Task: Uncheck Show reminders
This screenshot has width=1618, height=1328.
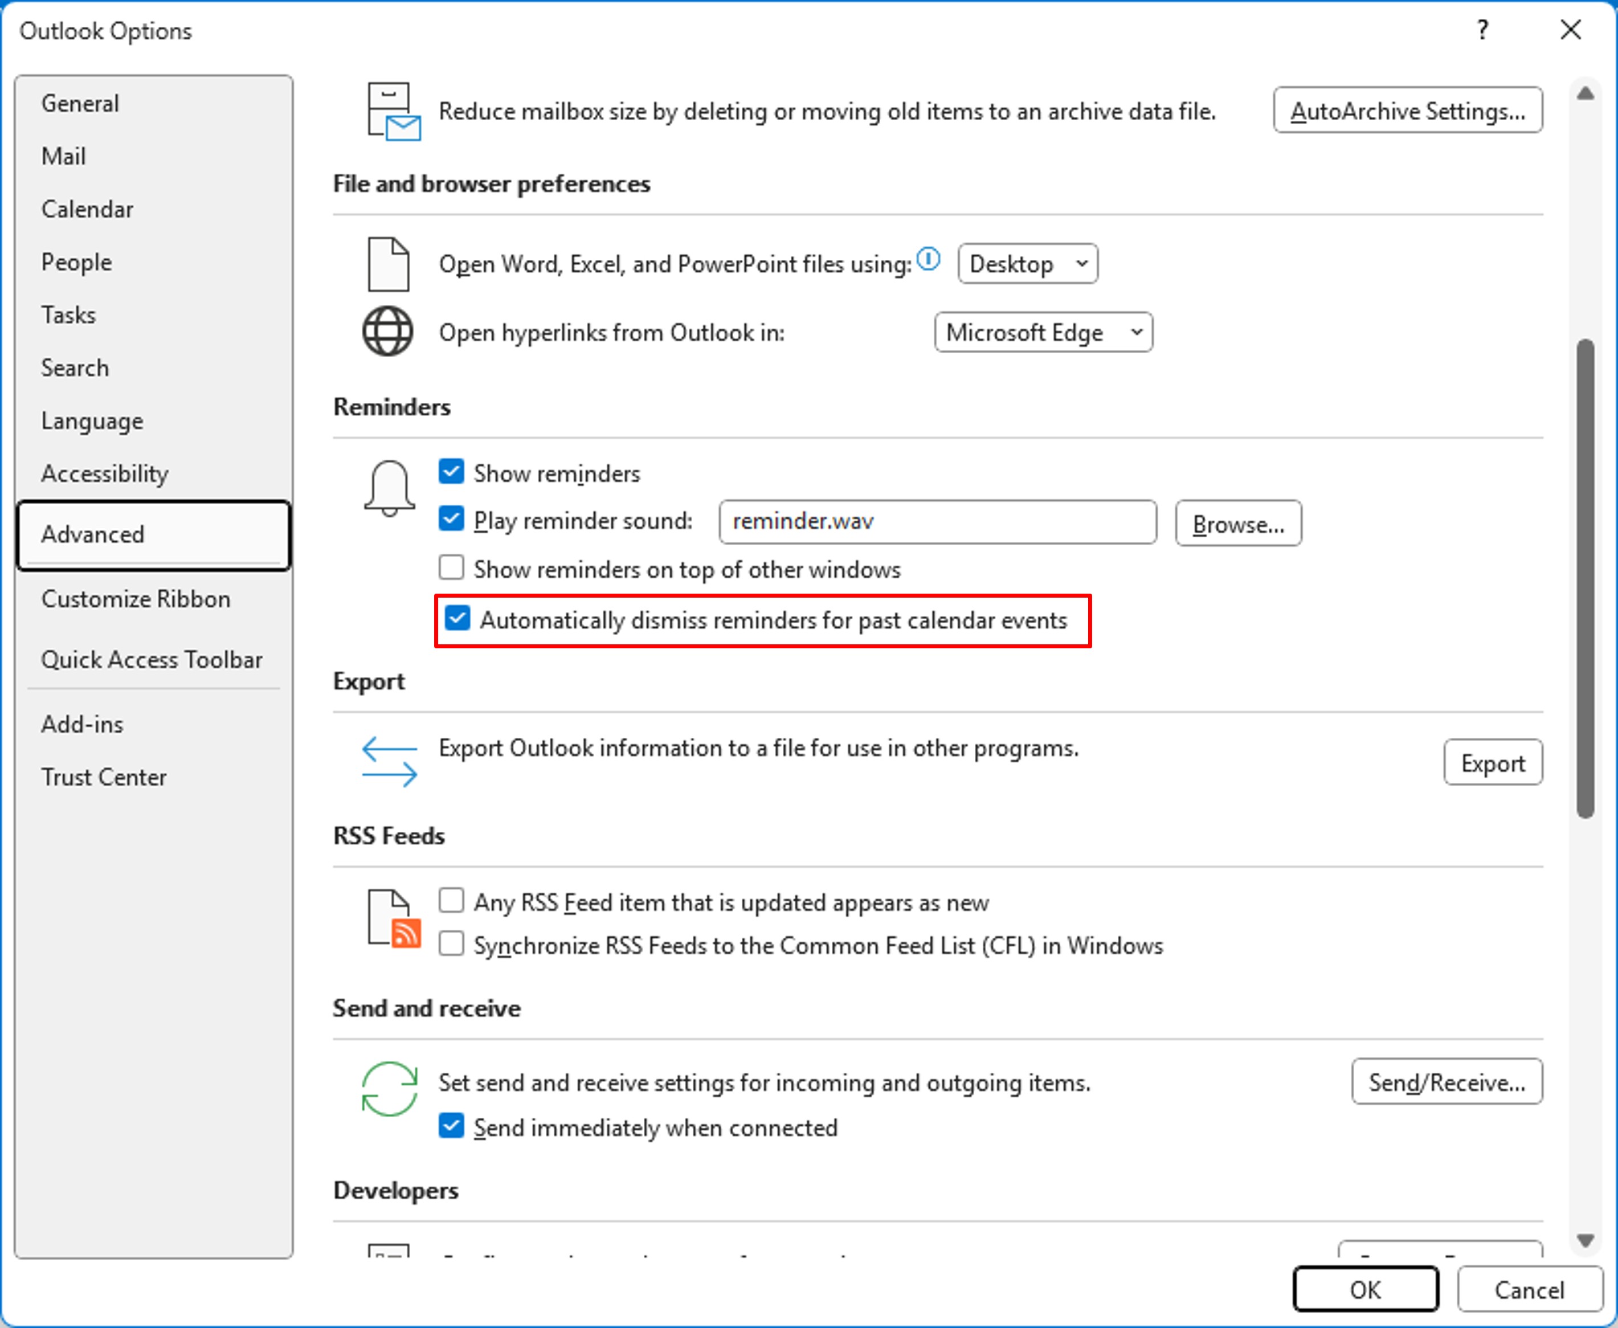Action: pos(451,472)
